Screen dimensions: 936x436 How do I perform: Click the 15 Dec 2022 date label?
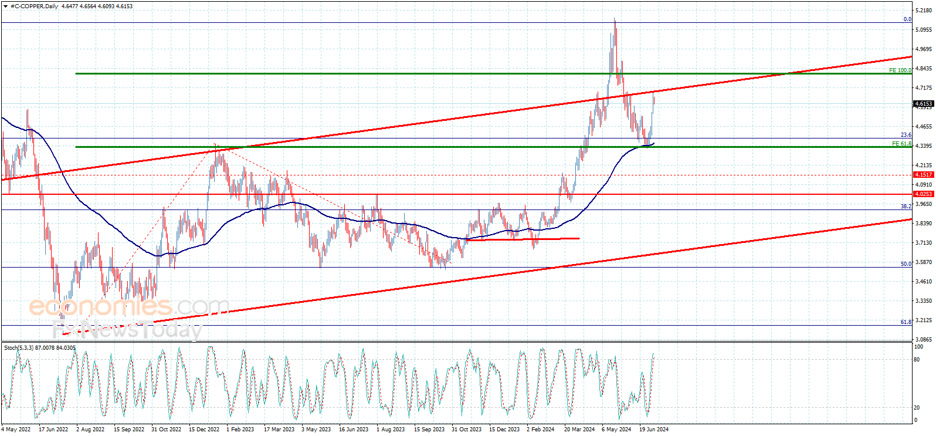[x=204, y=429]
